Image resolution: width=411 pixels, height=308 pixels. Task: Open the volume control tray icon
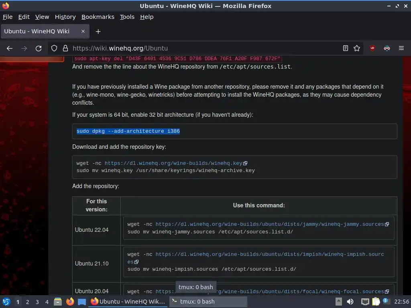(x=350, y=302)
